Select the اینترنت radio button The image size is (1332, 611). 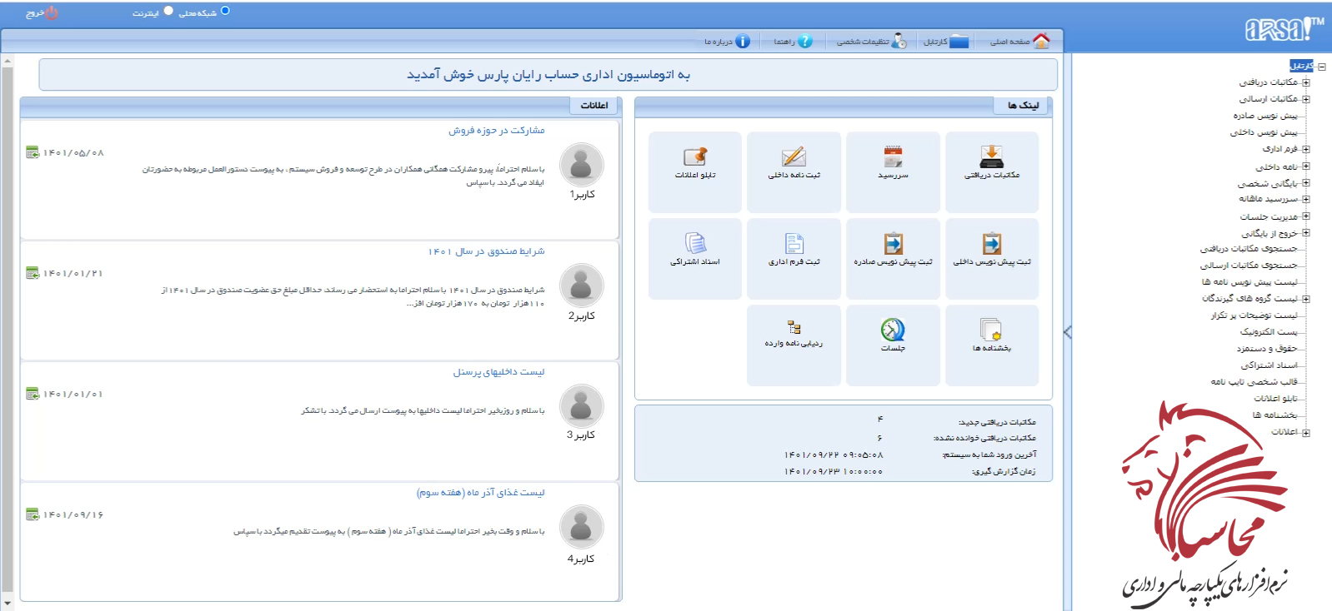pyautogui.click(x=168, y=11)
